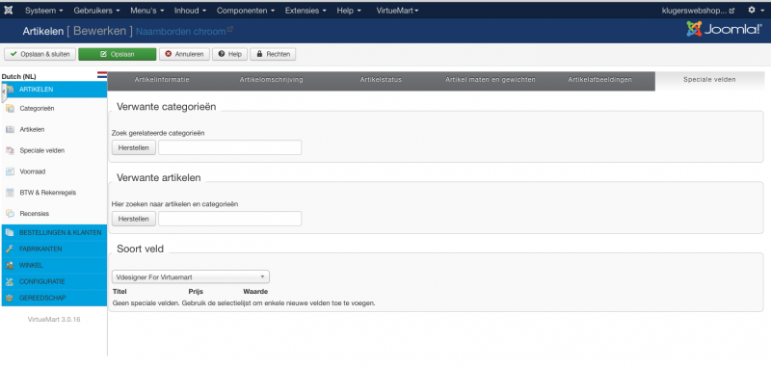Click the Speciale velden sidebar icon
Image resolution: width=771 pixels, height=367 pixels.
click(x=10, y=151)
